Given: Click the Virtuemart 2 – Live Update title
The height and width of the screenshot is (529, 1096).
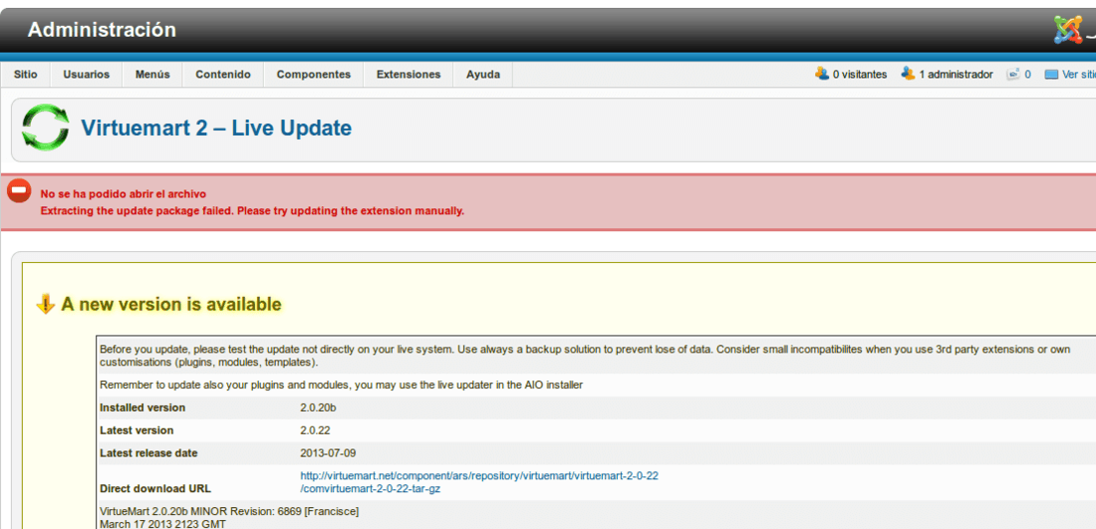Looking at the screenshot, I should pos(216,128).
